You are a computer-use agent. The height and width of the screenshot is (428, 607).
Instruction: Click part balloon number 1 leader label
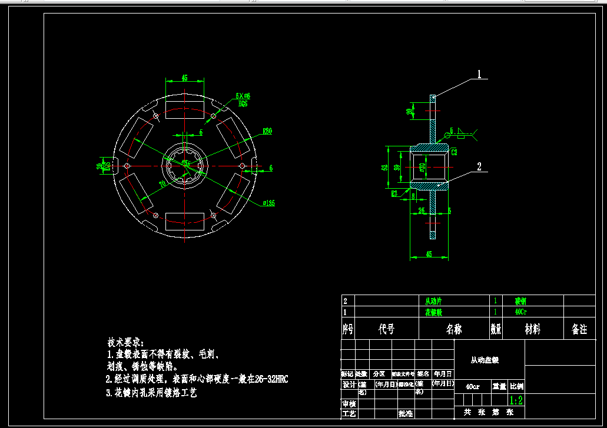tap(479, 74)
